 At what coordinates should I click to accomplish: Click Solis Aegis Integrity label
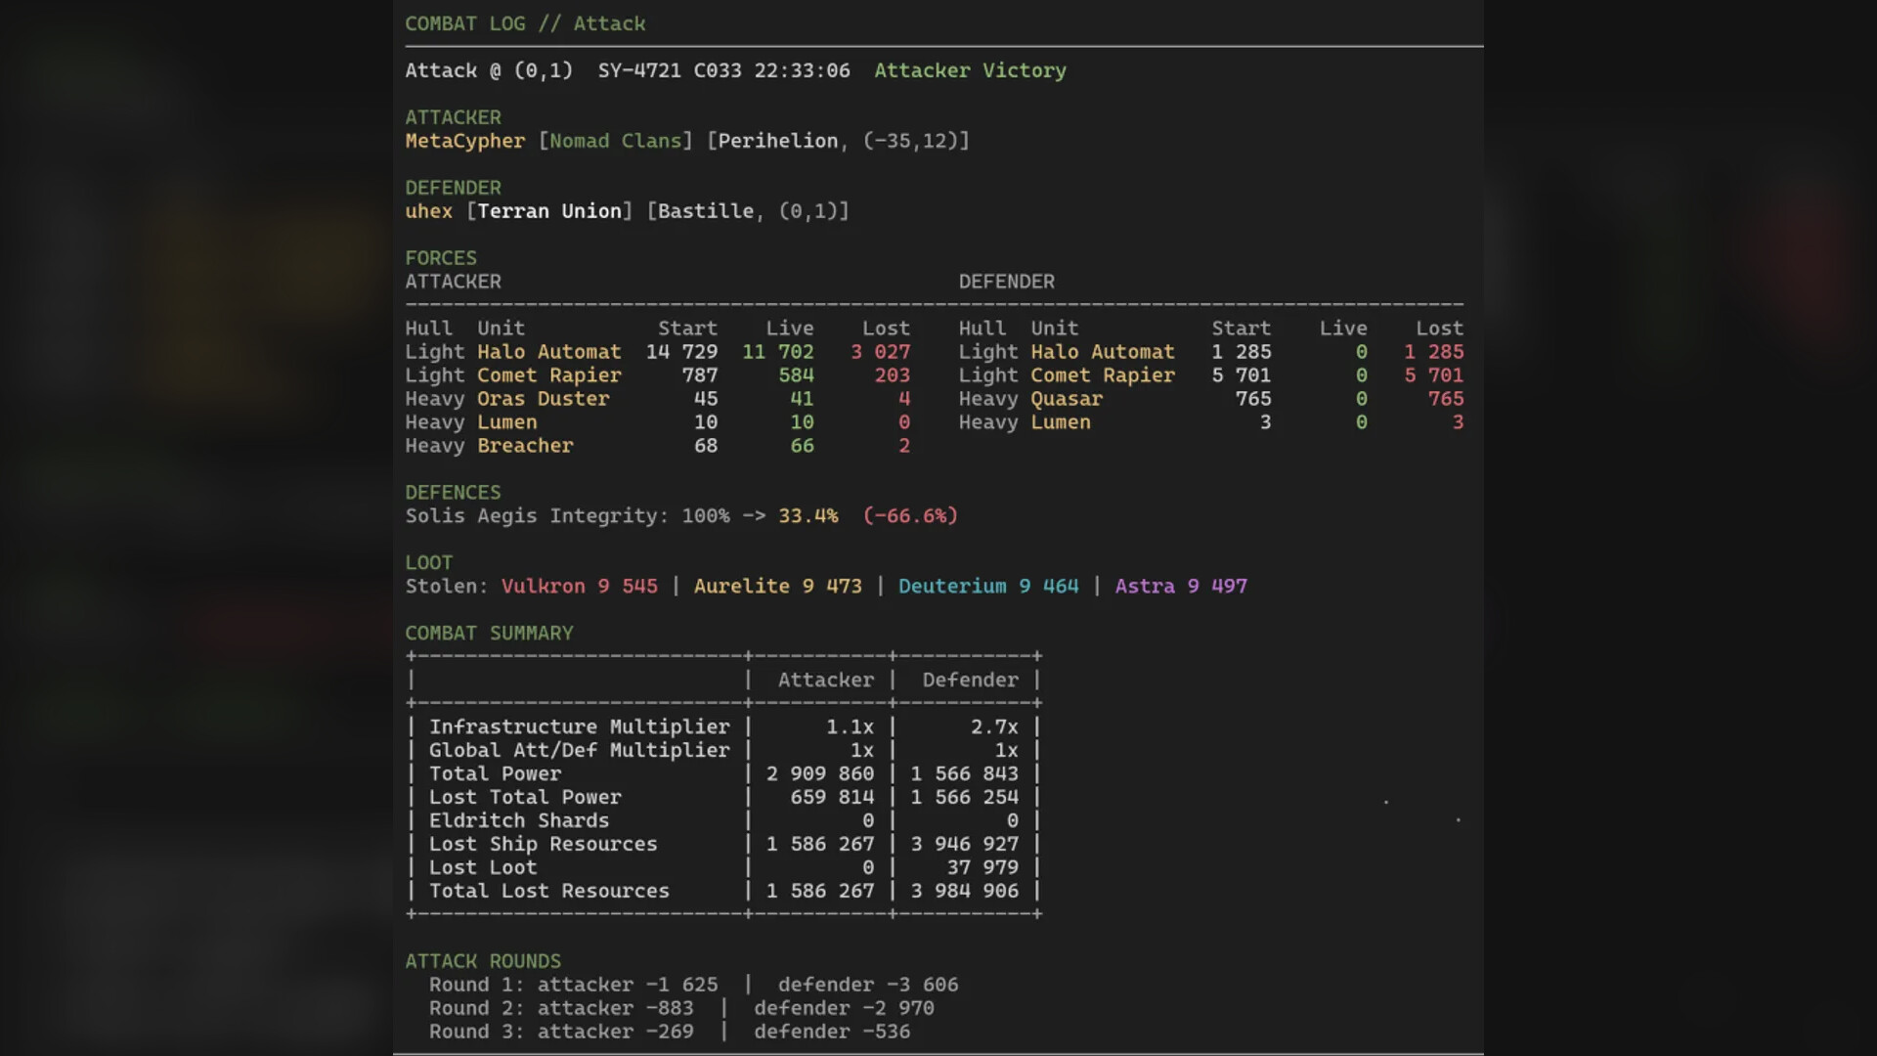pyautogui.click(x=537, y=516)
